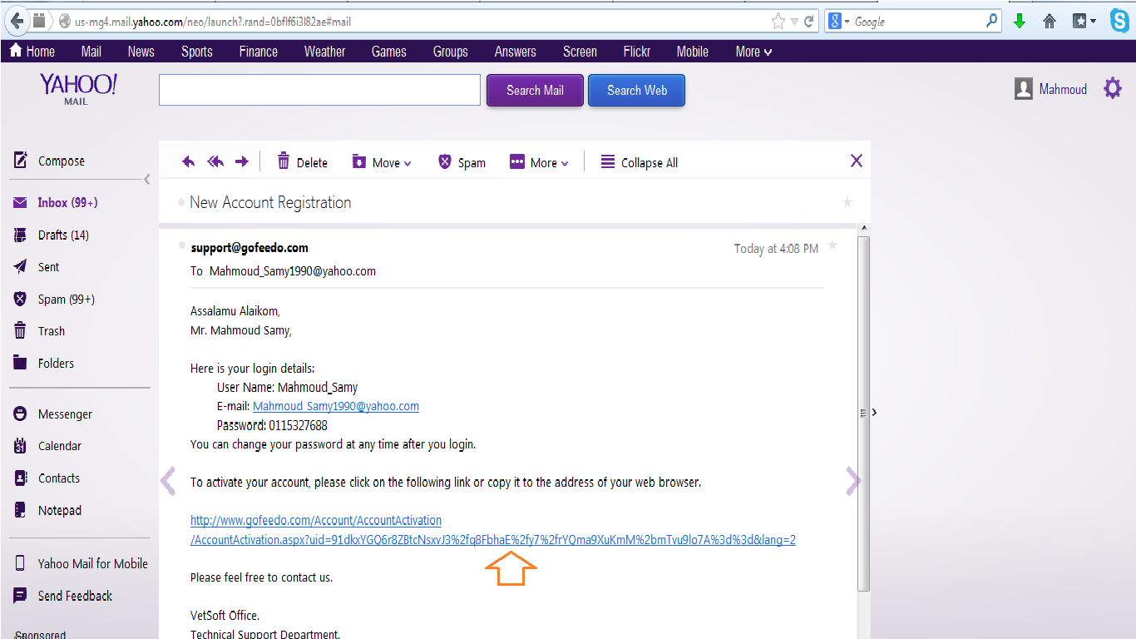The image size is (1136, 639).
Task: Star the message from support@gofeedo.com
Action: [x=832, y=246]
